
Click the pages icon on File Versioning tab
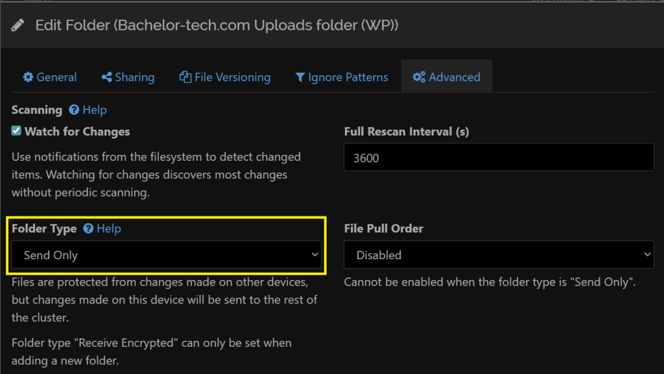tap(185, 76)
